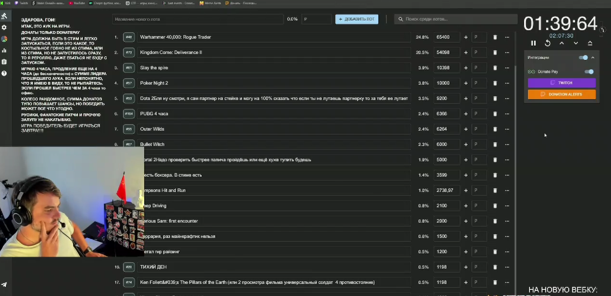The image size is (611, 296).
Task: Pause the auction timer
Action: 533,43
